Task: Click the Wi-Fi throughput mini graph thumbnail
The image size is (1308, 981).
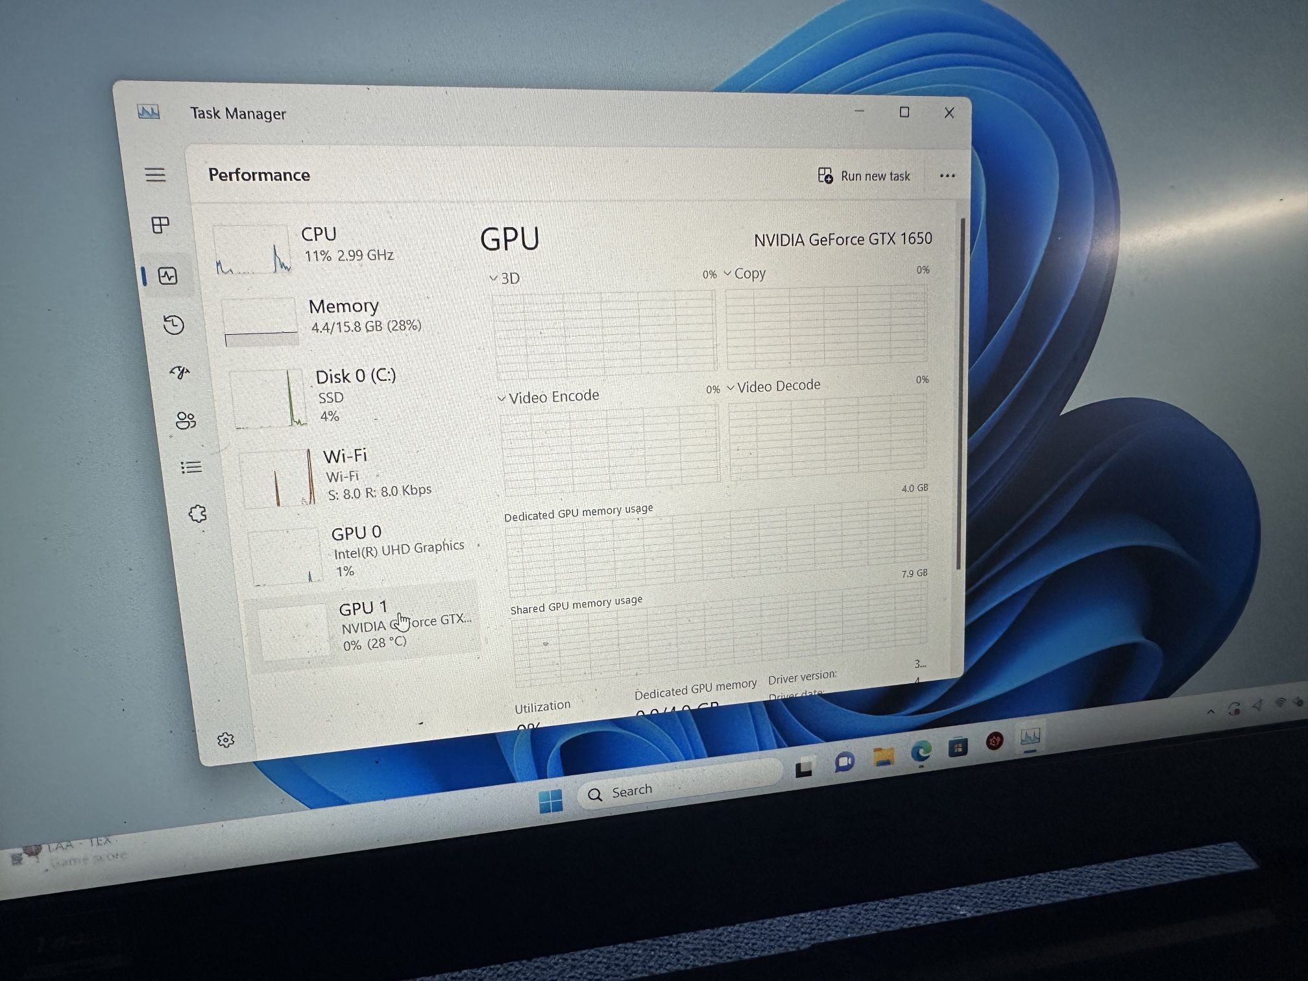Action: click(x=278, y=479)
